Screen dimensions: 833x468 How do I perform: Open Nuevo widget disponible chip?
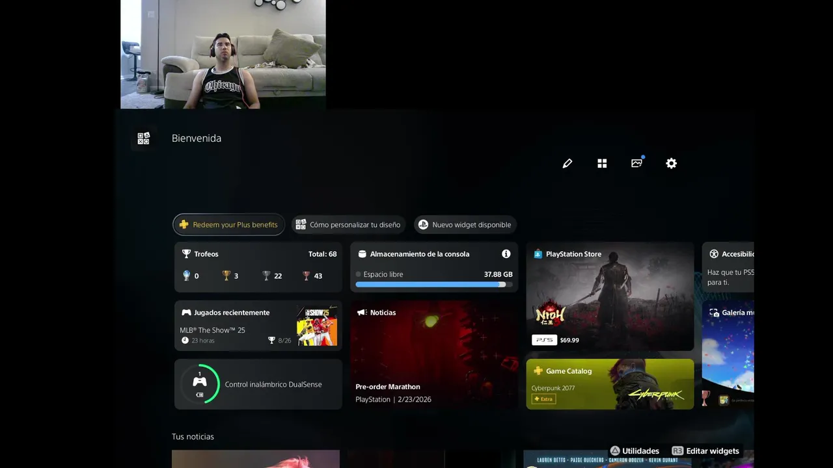click(465, 225)
